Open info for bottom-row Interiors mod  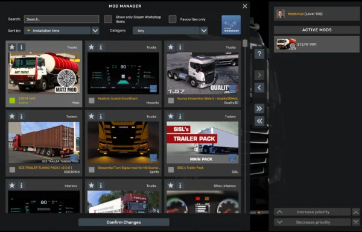pyautogui.click(x=22, y=186)
